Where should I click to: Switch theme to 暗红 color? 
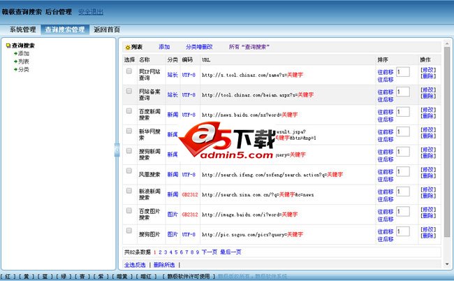pyautogui.click(x=146, y=276)
